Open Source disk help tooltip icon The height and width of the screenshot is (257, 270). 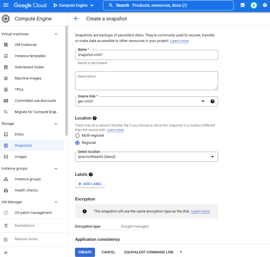[212, 101]
